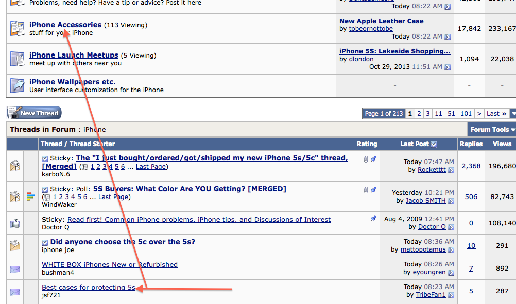
Task: Click multi-page icon in iPhone 5s/5c sticky
Action: point(85,167)
